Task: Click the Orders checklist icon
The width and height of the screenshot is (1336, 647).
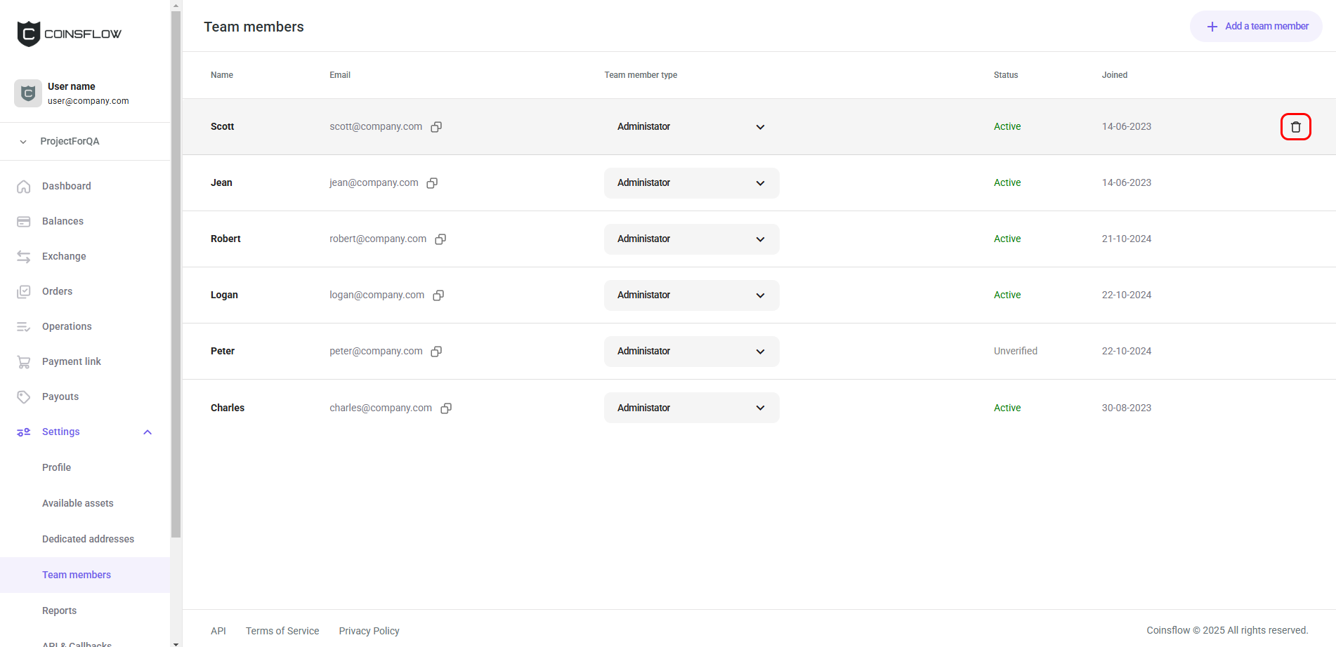Action: pyautogui.click(x=24, y=292)
